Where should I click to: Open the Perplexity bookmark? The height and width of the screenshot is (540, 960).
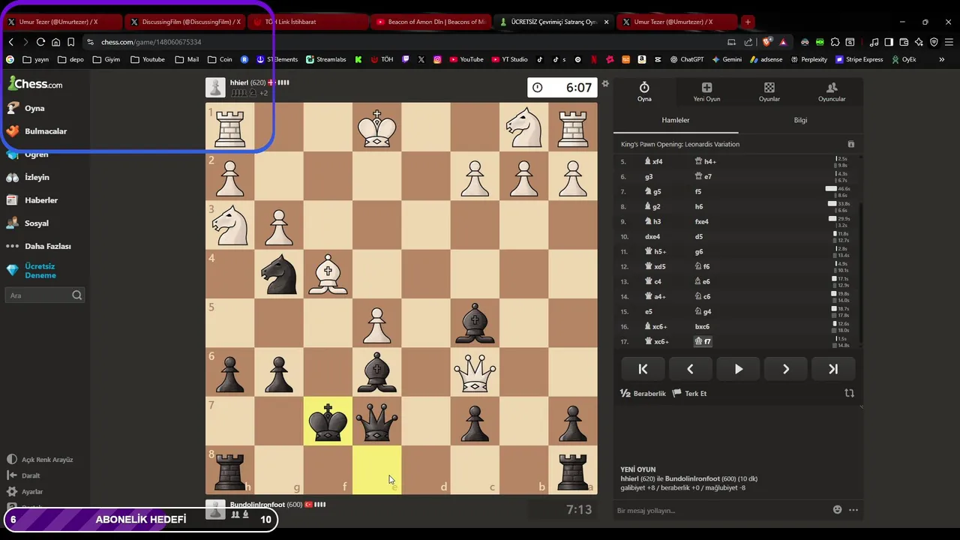(x=808, y=59)
